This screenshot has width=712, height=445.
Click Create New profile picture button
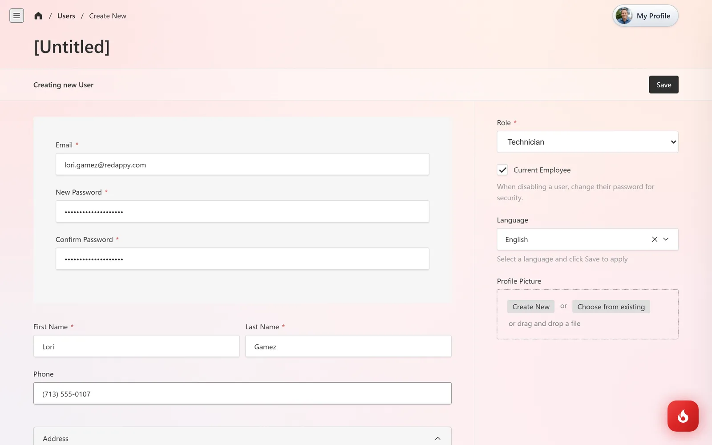(531, 307)
